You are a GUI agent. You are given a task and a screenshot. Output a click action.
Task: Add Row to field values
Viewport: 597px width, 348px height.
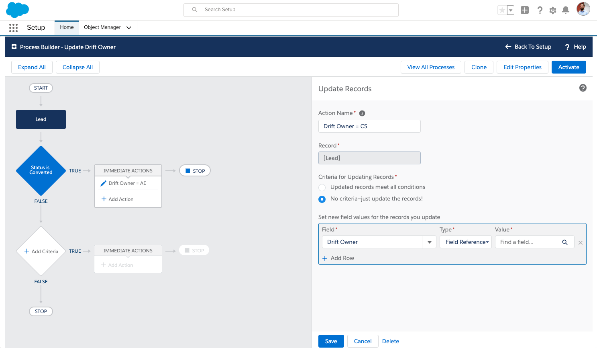pos(338,258)
